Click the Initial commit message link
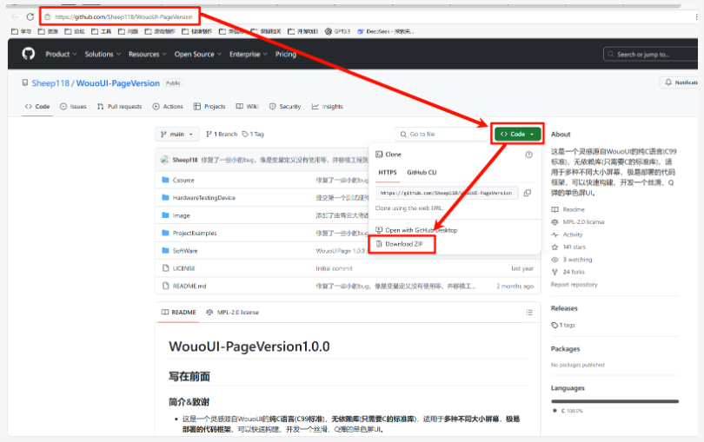This screenshot has width=704, height=442. tap(334, 268)
